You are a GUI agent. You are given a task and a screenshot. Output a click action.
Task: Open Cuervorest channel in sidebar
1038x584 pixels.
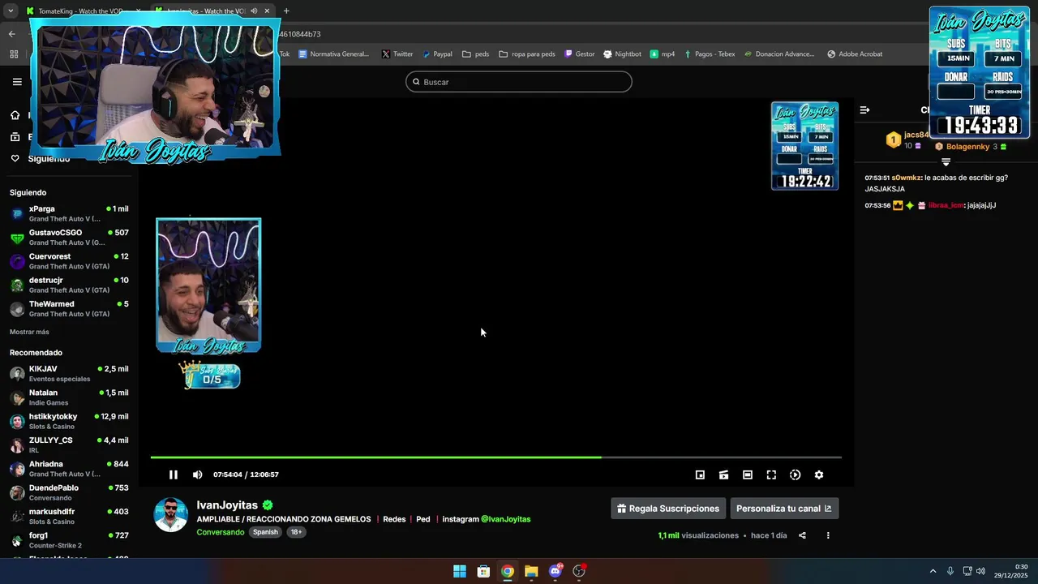69,260
